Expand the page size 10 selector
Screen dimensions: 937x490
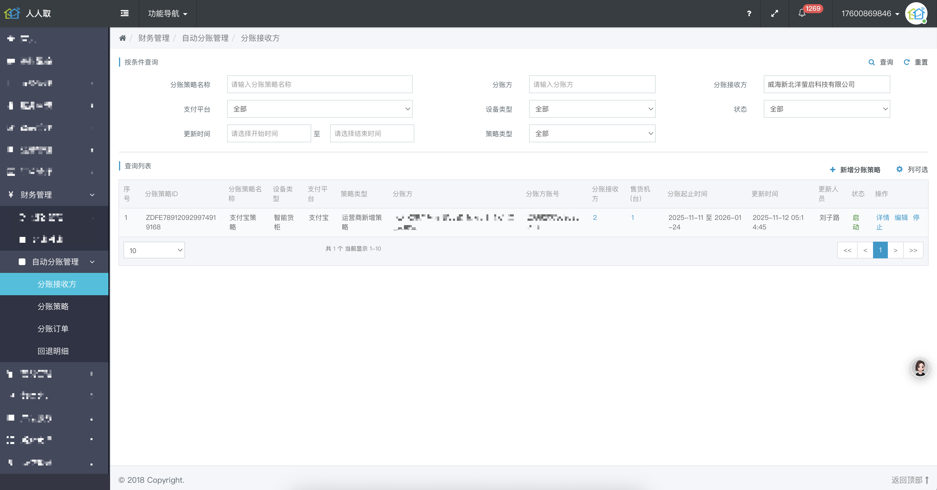click(154, 250)
